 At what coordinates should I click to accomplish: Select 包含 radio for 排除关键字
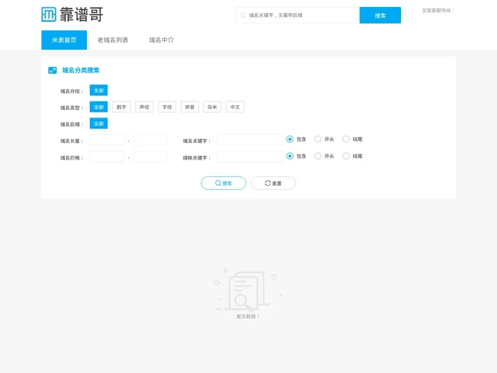click(x=290, y=156)
